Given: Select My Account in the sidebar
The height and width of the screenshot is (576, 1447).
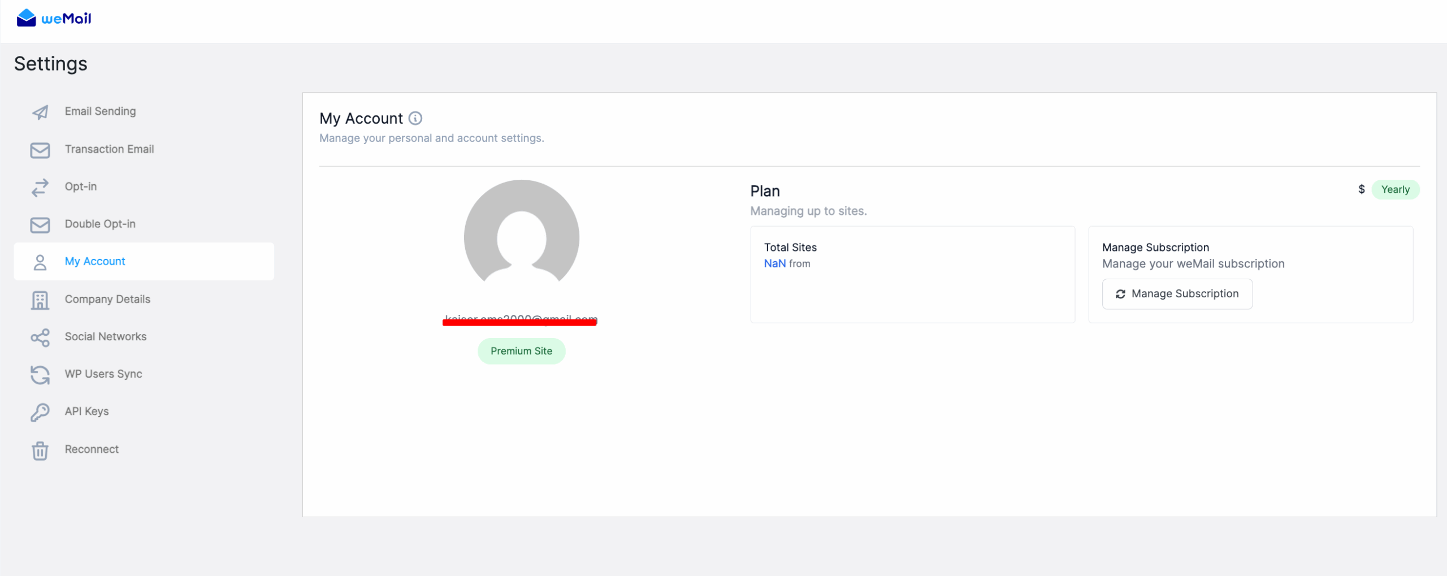Looking at the screenshot, I should (x=95, y=261).
